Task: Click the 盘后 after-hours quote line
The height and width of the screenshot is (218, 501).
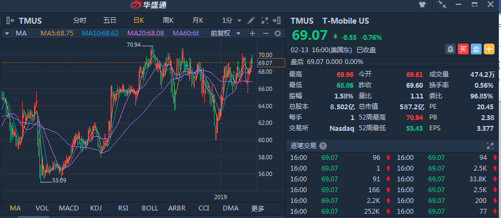Action: pyautogui.click(x=327, y=62)
